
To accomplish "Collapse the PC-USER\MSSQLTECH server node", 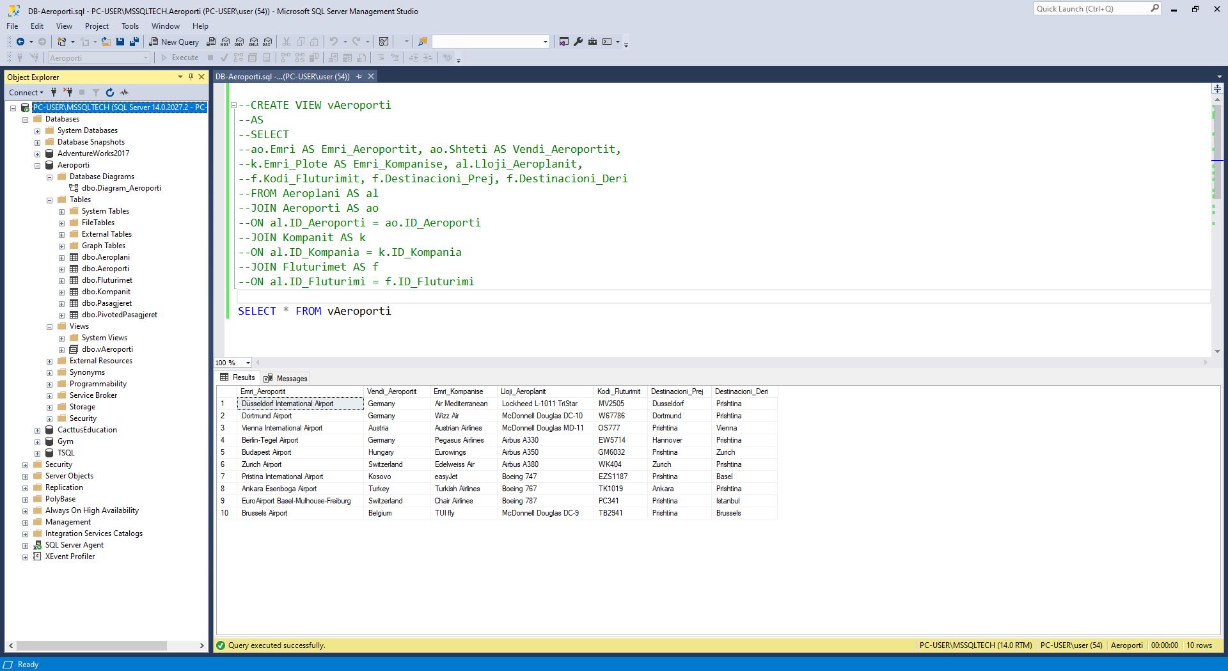I will click(13, 107).
